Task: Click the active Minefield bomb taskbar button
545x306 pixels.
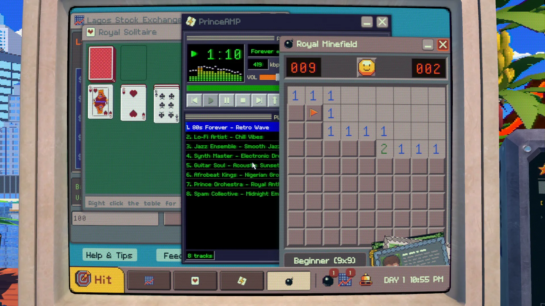Action: [x=289, y=281]
